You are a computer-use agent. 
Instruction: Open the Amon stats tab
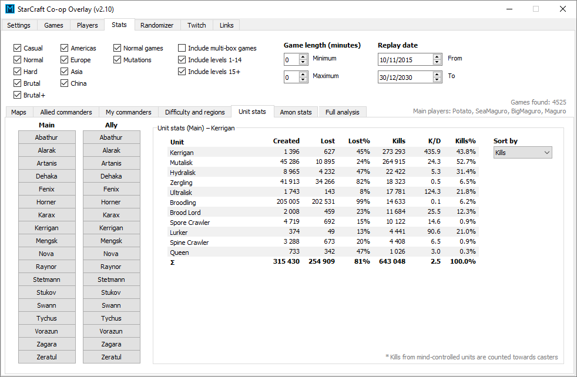[296, 112]
